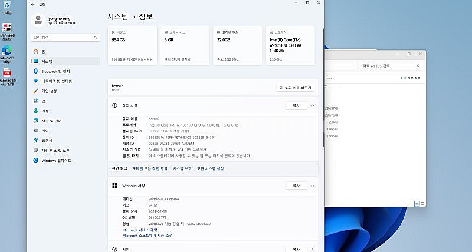Select the Microsoft Edge desktop icon
This screenshot has width=472, height=252.
pyautogui.click(x=6, y=54)
